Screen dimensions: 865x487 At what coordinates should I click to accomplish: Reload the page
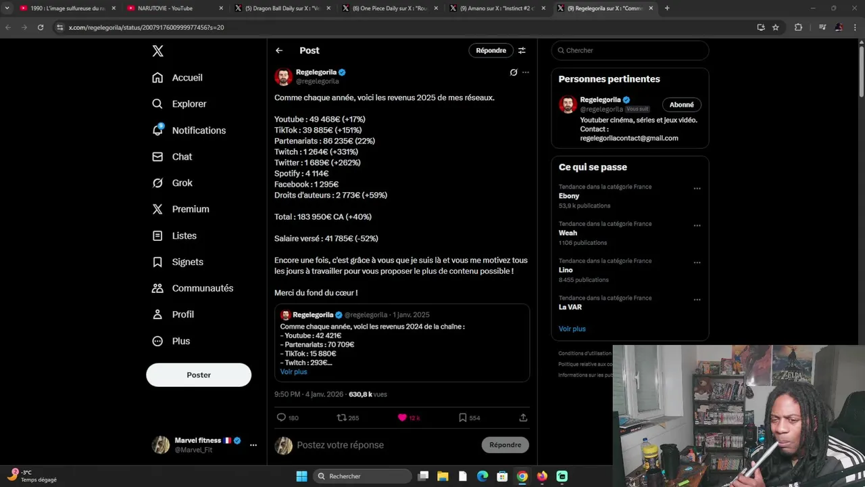(41, 27)
